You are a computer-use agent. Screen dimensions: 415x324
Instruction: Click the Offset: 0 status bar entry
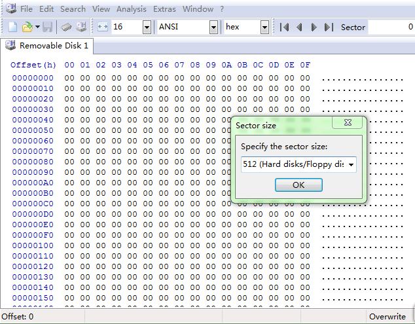(x=18, y=317)
